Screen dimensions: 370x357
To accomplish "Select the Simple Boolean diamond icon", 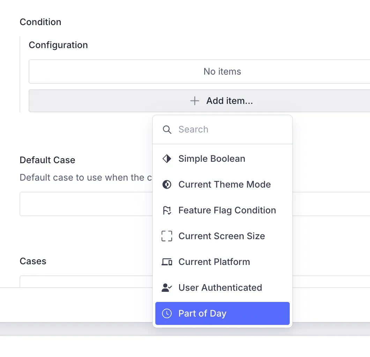I will [x=167, y=159].
